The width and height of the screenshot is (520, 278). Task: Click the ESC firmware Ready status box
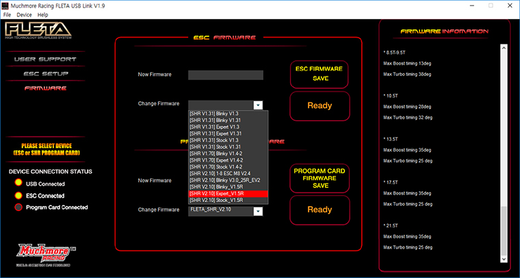click(320, 106)
